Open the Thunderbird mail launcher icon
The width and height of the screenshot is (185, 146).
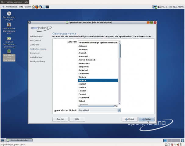(40, 7)
